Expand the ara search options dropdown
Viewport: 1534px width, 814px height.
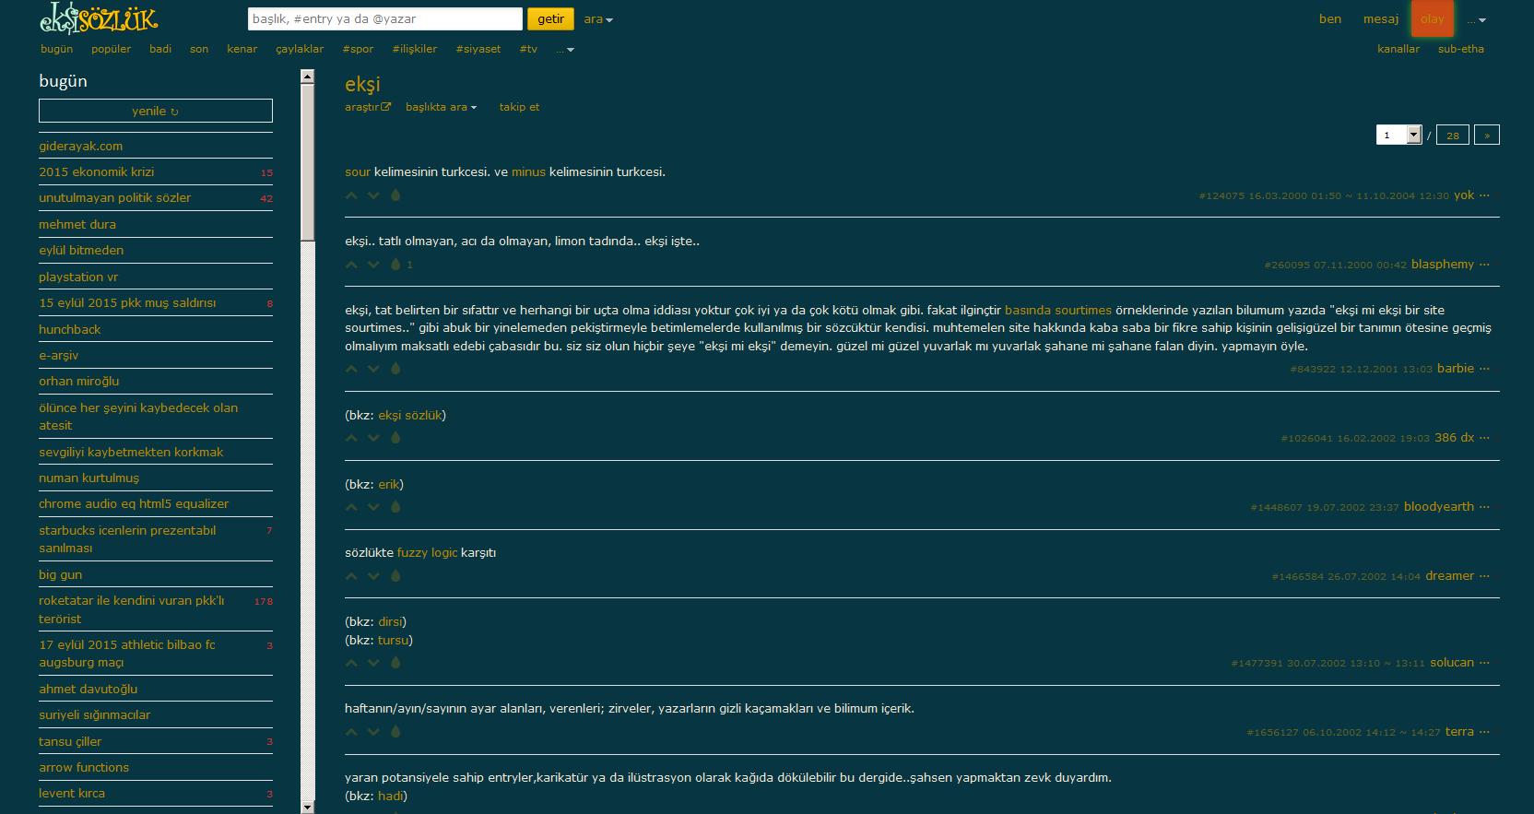(598, 19)
